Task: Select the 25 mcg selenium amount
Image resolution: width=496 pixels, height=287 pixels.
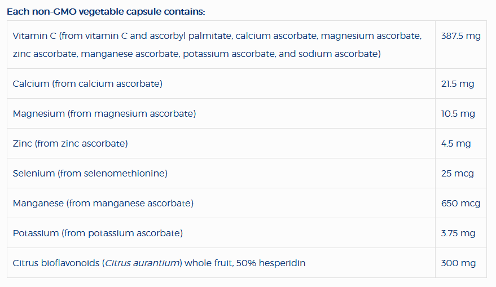Action: pos(457,174)
